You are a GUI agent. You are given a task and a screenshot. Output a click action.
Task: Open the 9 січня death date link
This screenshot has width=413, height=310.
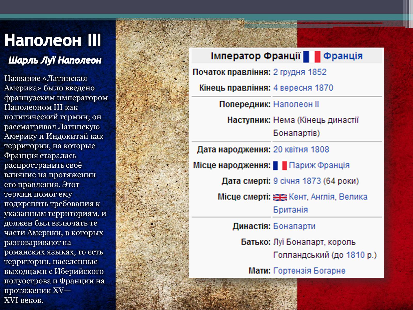click(287, 181)
